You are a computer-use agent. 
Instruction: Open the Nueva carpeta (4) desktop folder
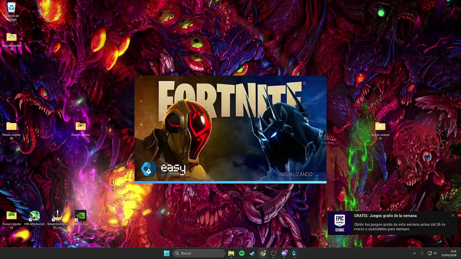[12, 41]
